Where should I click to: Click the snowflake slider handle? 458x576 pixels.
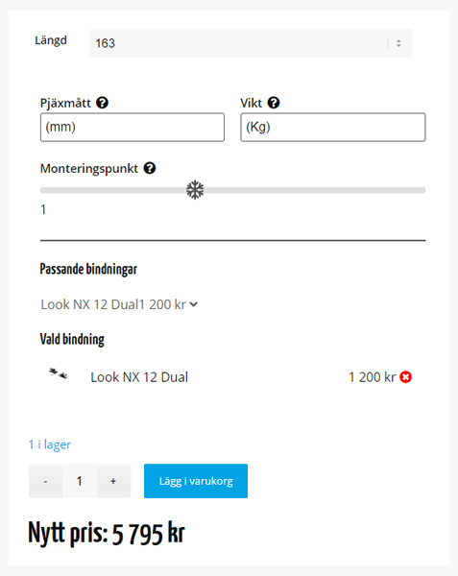coord(195,190)
